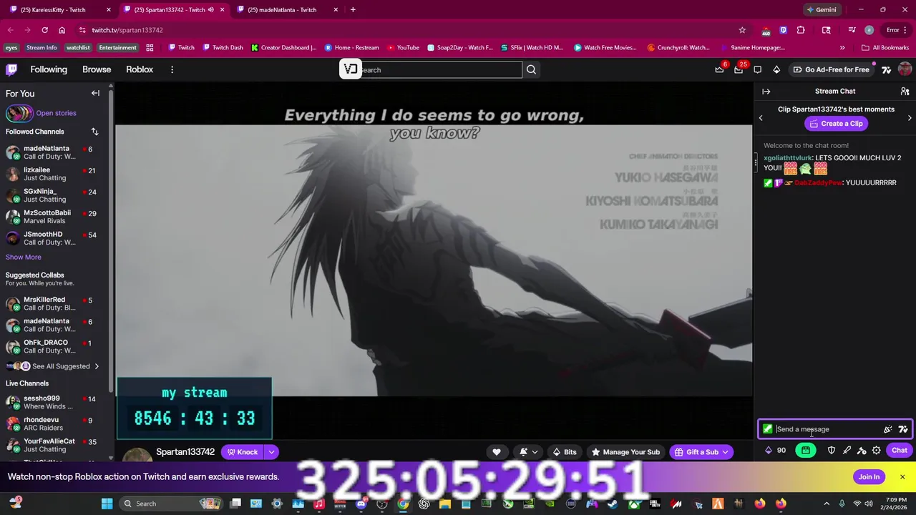Image resolution: width=916 pixels, height=515 pixels.
Task: Toggle the mod sword icon below chat
Action: click(x=847, y=451)
